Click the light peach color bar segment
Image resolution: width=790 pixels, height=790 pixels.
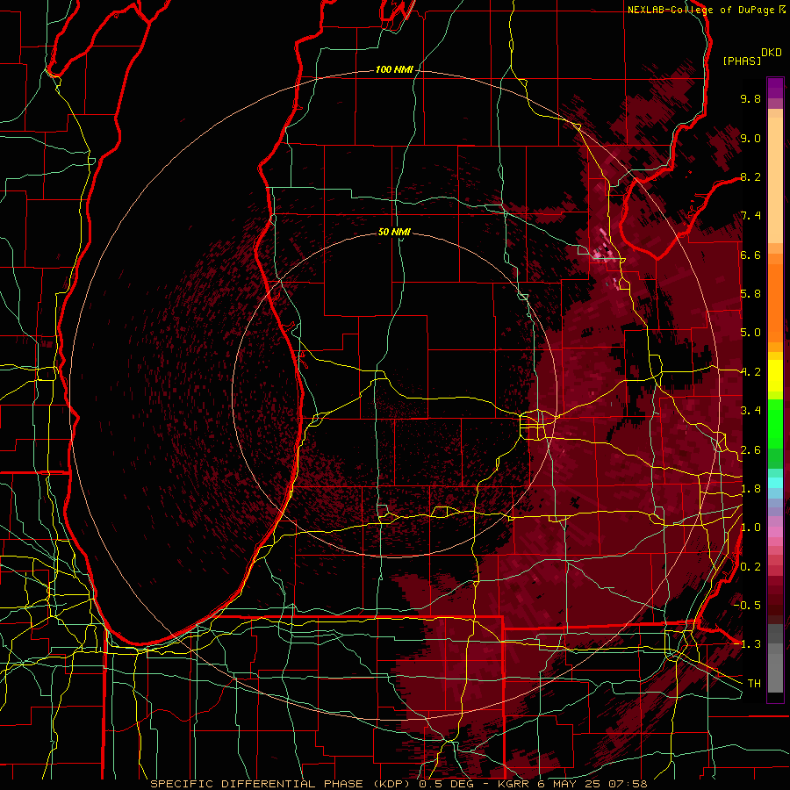coord(775,180)
